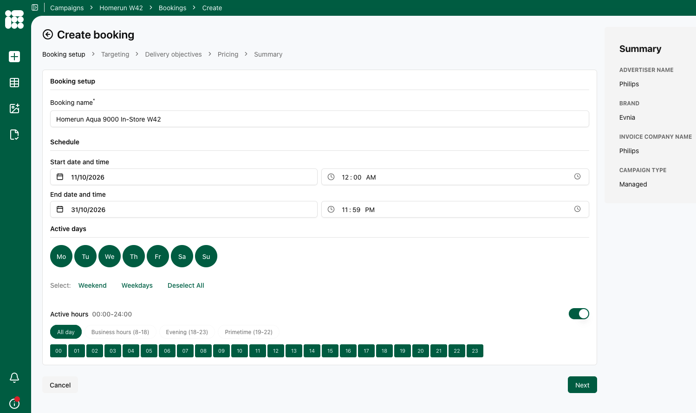696x413 pixels.
Task: Toggle hour 00 in the active hours
Action: pyautogui.click(x=59, y=351)
